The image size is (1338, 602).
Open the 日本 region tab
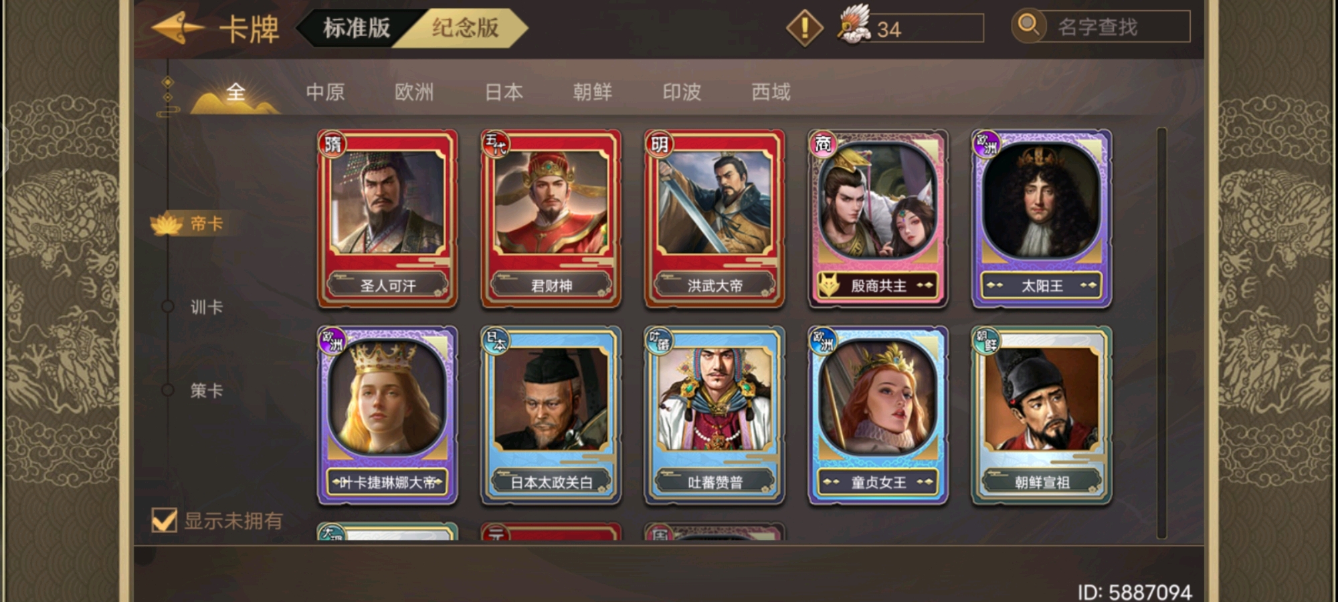coord(504,92)
